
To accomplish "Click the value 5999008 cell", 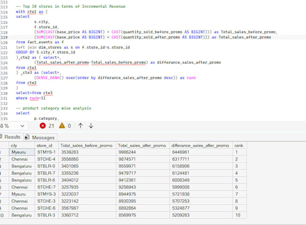I will click(201, 187).
